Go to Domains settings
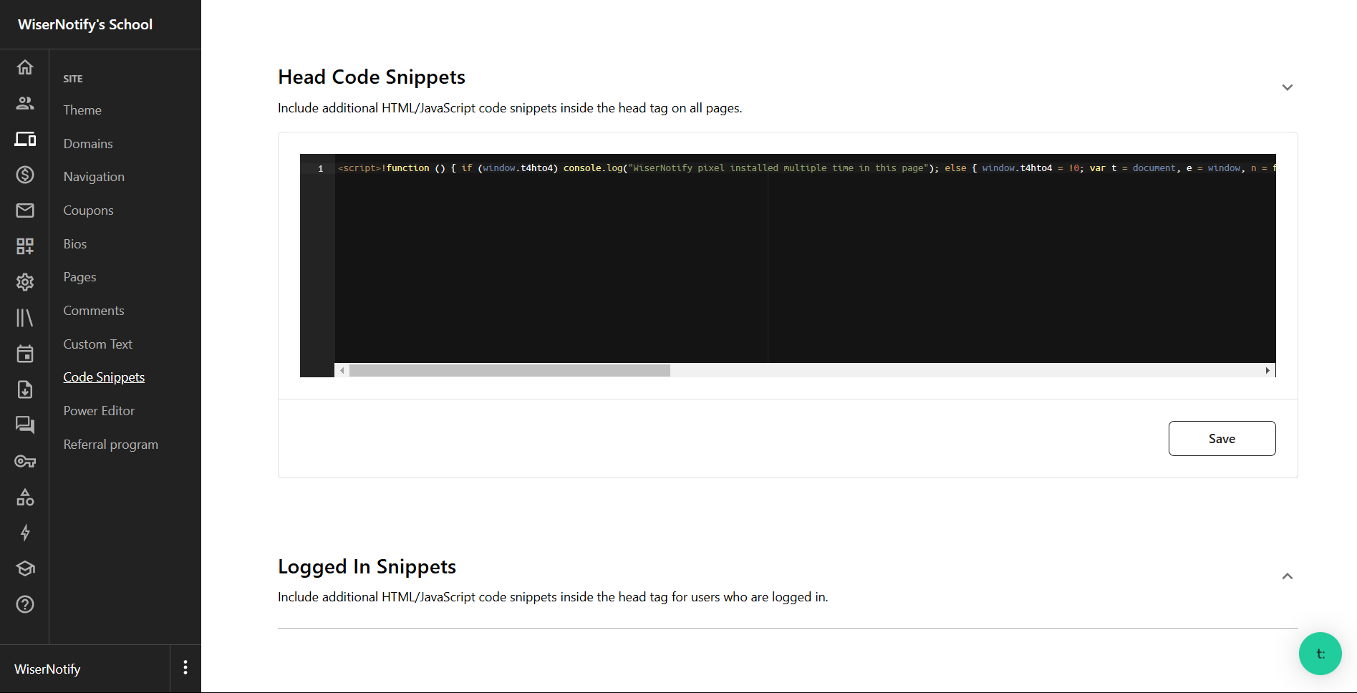The width and height of the screenshot is (1357, 693). pyautogui.click(x=88, y=144)
